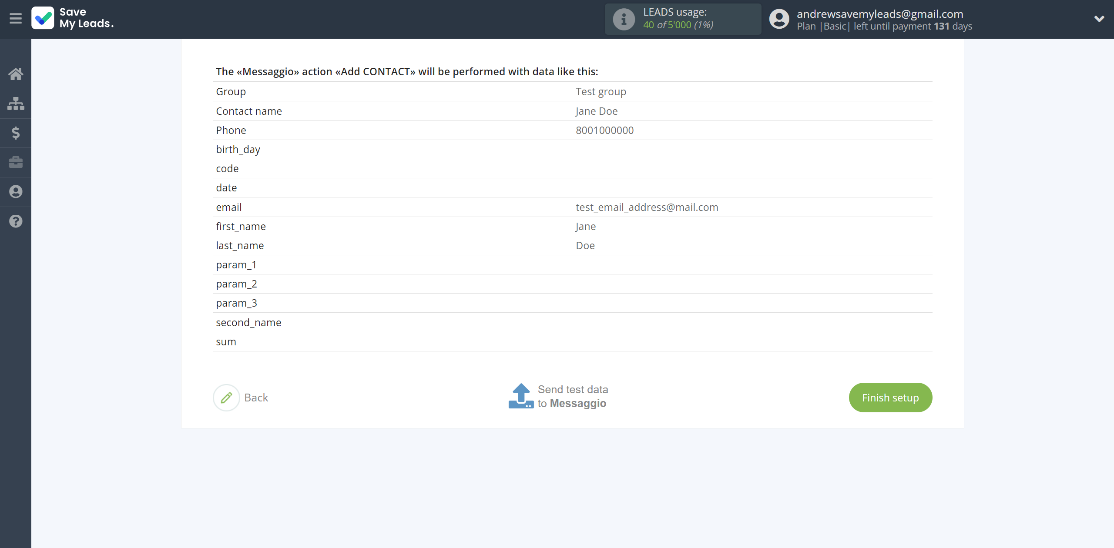
Task: Open the connections sitemap icon
Action: (x=16, y=104)
